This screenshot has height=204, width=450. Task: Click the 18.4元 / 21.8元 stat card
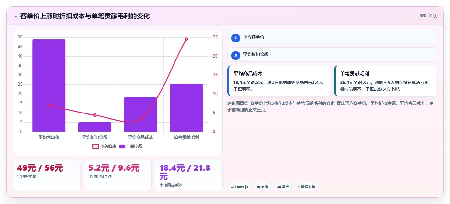click(189, 175)
